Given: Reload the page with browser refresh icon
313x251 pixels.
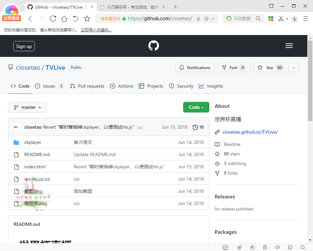Looking at the screenshot, I should coord(53,19).
